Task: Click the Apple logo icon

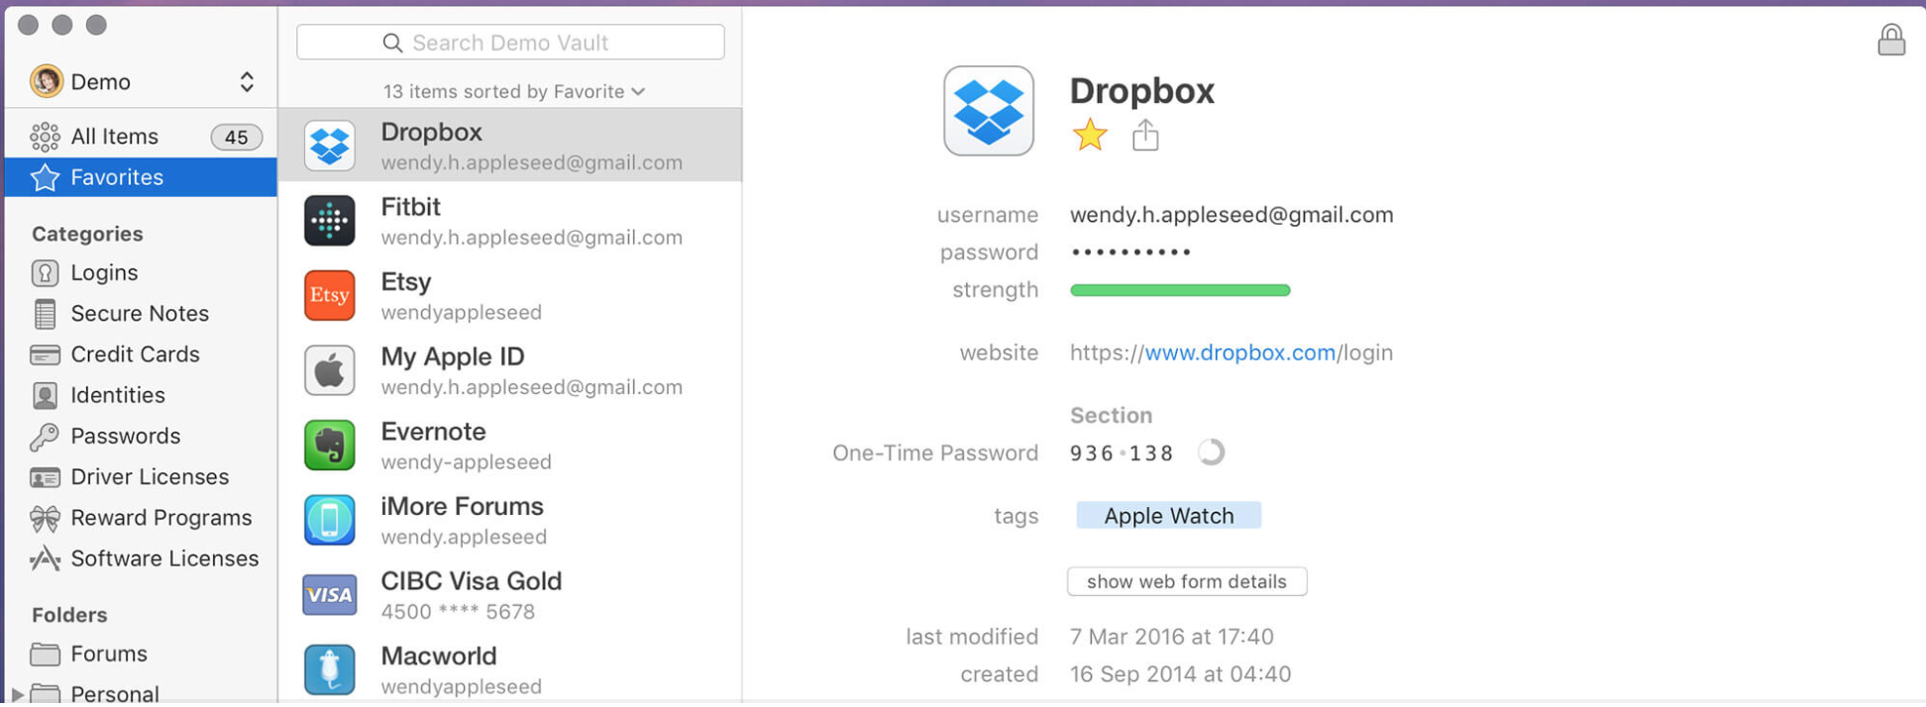Action: pos(329,370)
